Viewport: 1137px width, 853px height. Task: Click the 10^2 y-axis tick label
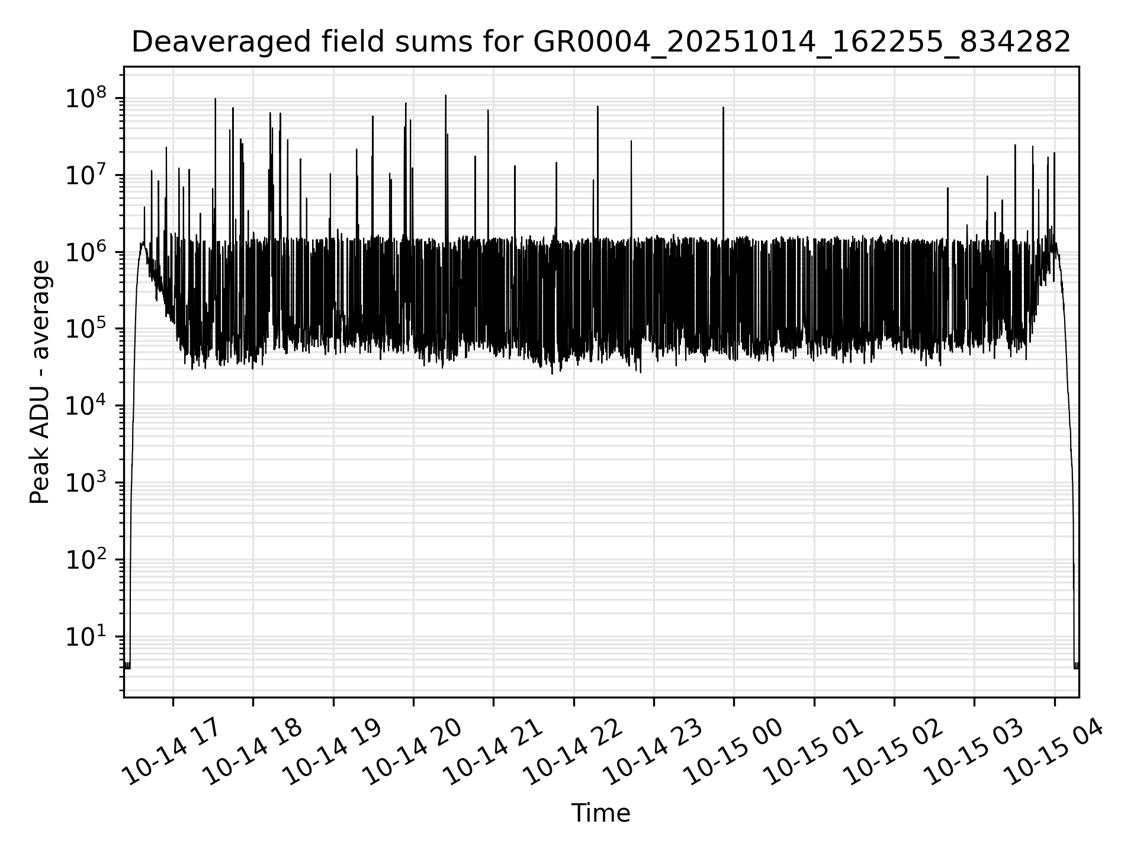click(x=84, y=559)
